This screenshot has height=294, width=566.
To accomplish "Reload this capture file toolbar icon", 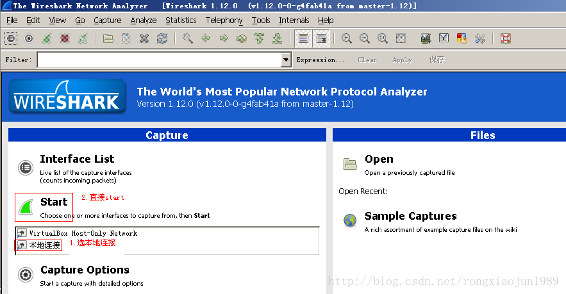I will (x=162, y=38).
